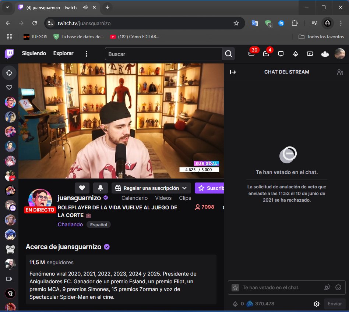
Task: Open the more options dots next to Explorar
Action: tap(87, 54)
